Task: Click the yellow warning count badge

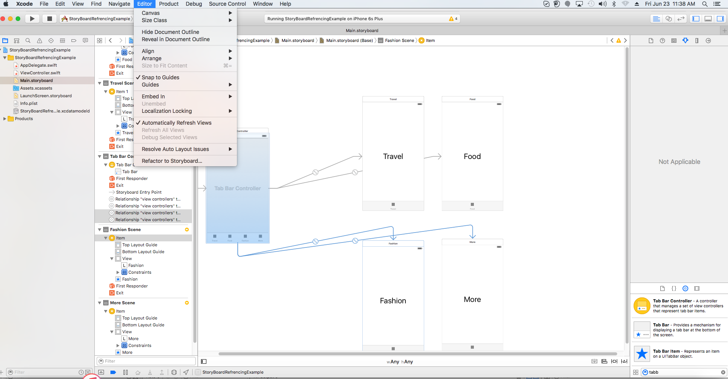Action: click(x=451, y=18)
